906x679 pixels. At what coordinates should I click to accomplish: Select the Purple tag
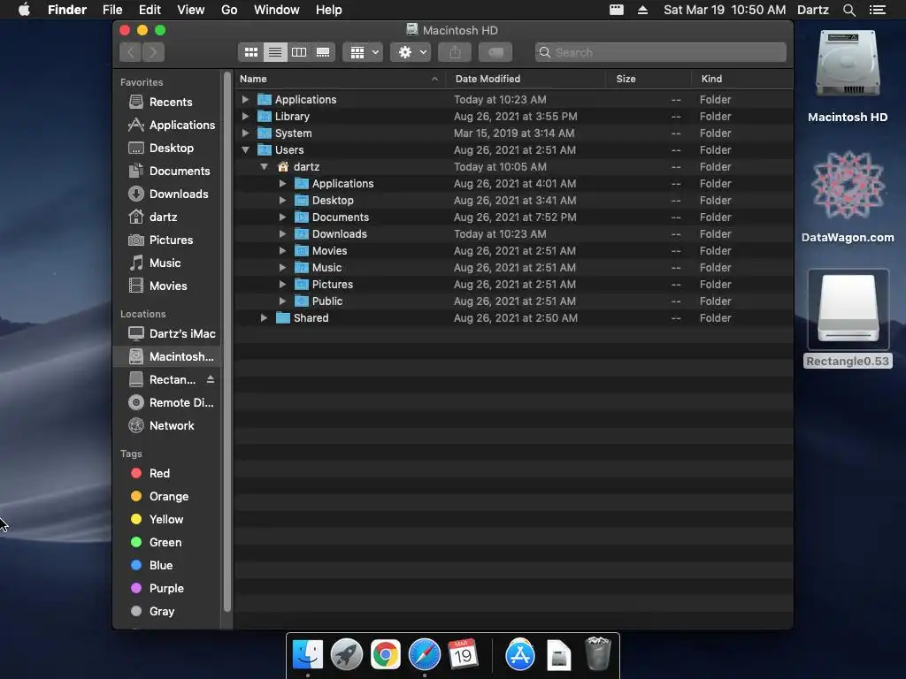[167, 589]
